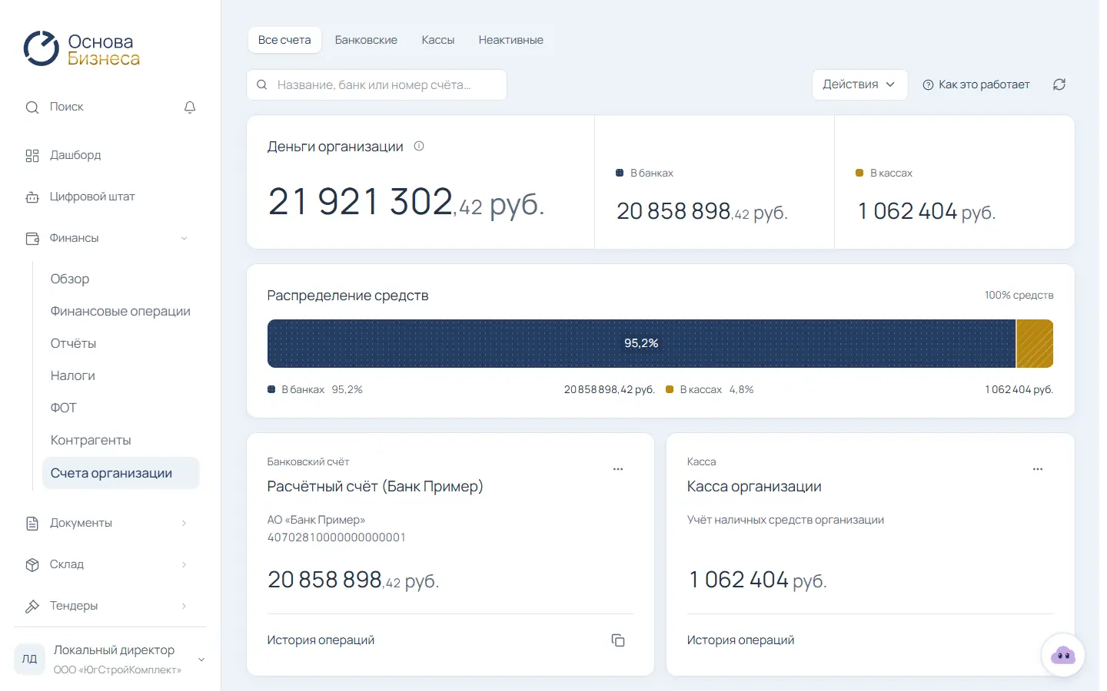Click the Финансы wallet icon
The image size is (1107, 691).
coord(32,239)
